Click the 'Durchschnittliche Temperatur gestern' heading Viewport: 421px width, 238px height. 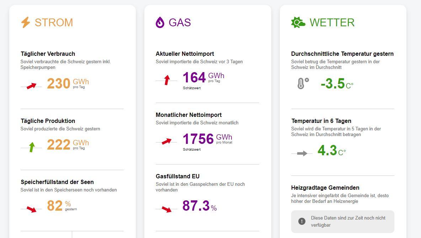tap(342, 54)
